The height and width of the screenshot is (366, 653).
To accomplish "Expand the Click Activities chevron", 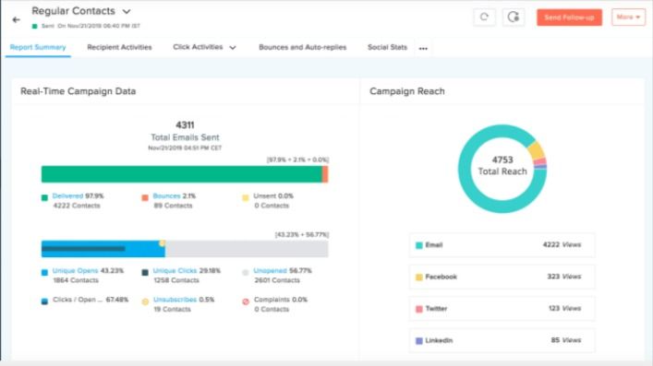I will (233, 48).
